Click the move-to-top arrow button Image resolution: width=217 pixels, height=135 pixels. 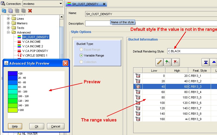click(x=206, y=62)
